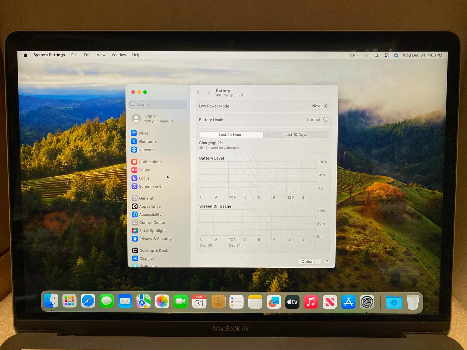This screenshot has height=350, width=467.
Task: Open Mail from the Dock
Action: pyautogui.click(x=125, y=301)
